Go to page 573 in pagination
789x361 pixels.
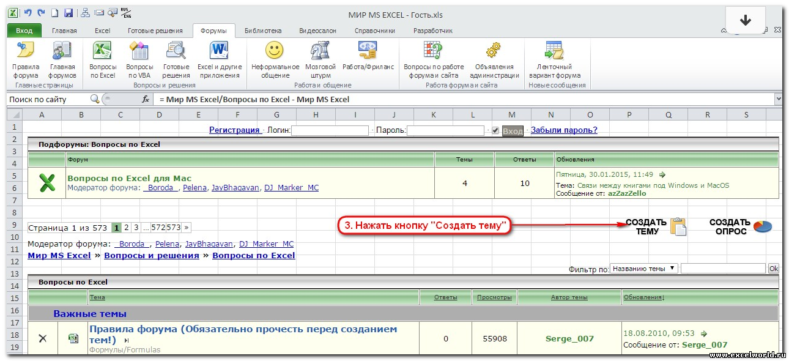(x=174, y=227)
